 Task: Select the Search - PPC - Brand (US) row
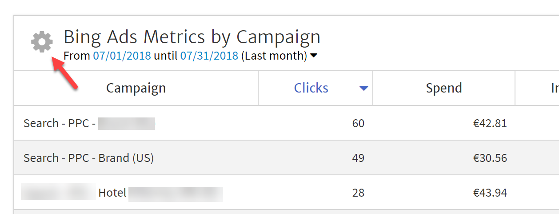pos(287,158)
